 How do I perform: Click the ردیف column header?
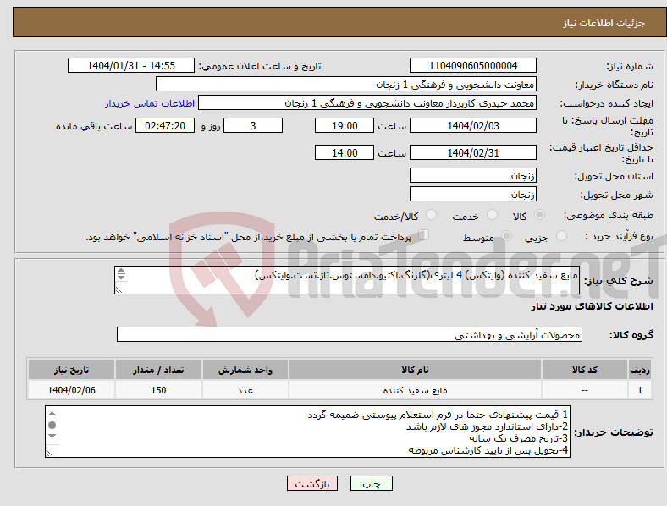(640, 370)
